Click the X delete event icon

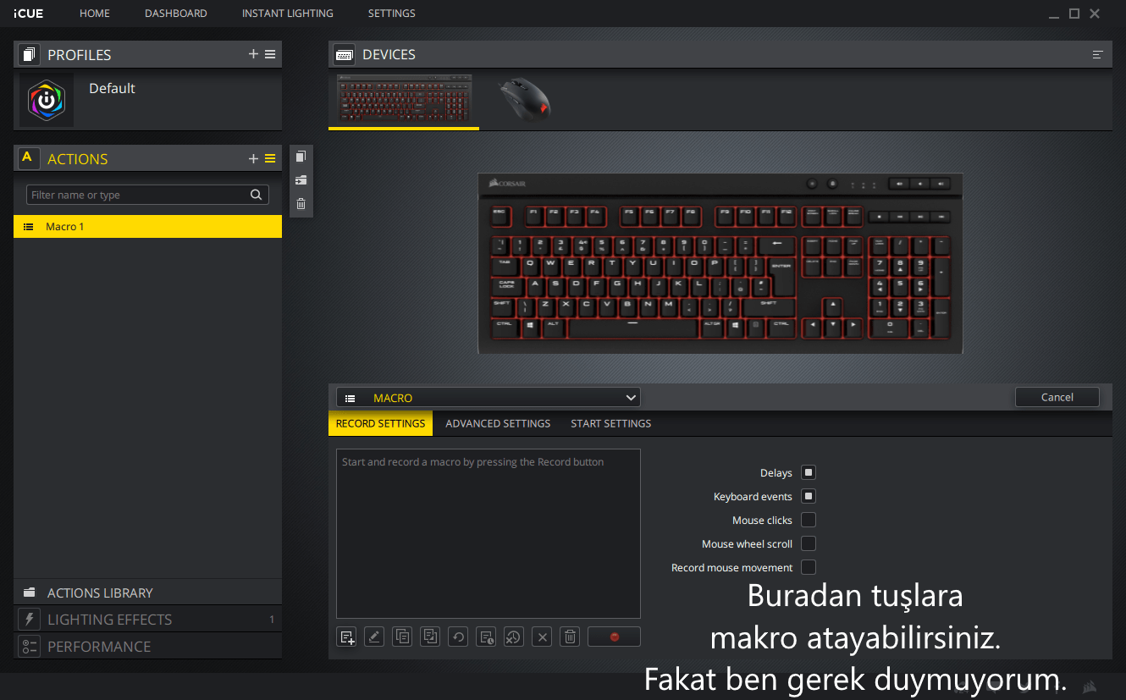(543, 637)
